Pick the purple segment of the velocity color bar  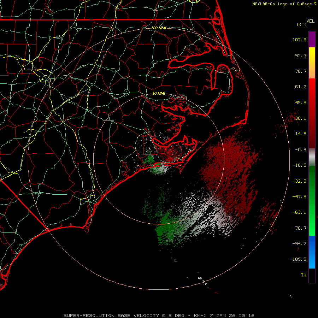click(312, 39)
